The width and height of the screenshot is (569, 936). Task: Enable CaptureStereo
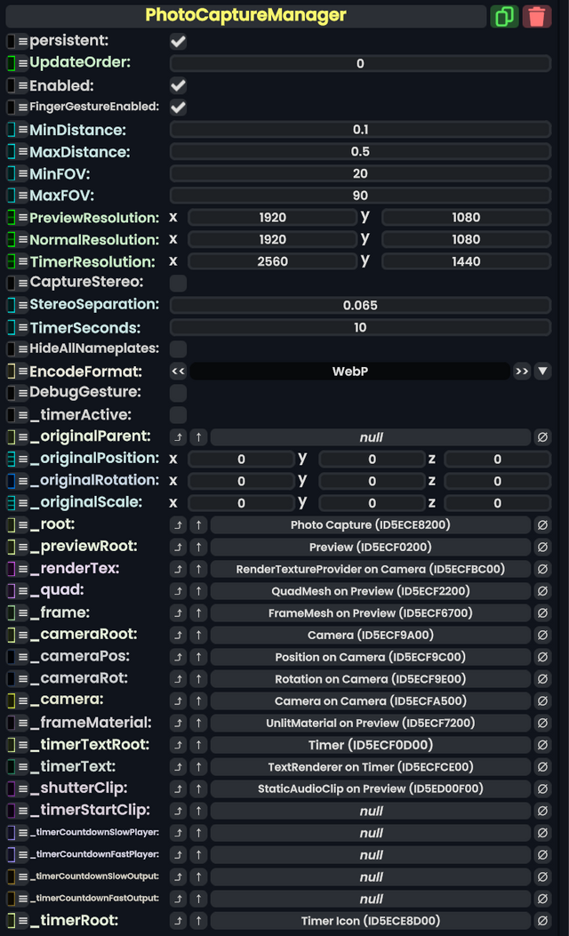tap(176, 283)
